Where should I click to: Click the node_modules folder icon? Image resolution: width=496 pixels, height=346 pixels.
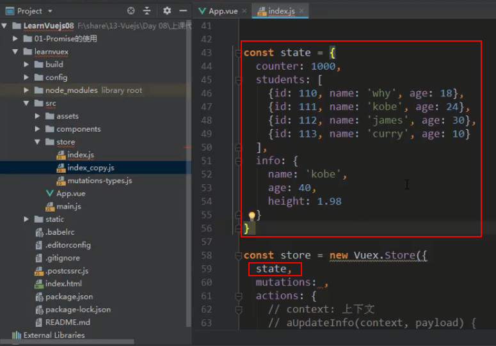pos(38,90)
